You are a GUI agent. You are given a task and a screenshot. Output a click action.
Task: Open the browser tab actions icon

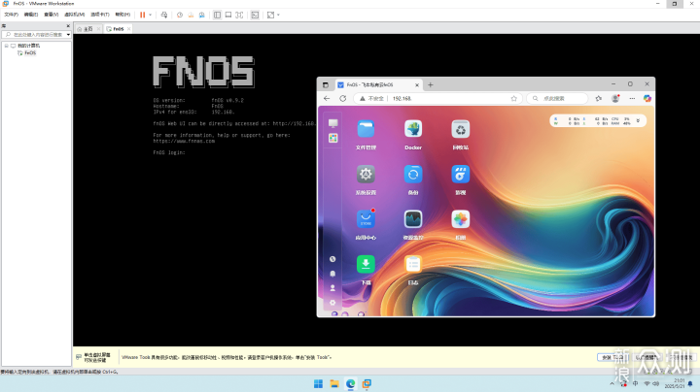click(x=326, y=84)
